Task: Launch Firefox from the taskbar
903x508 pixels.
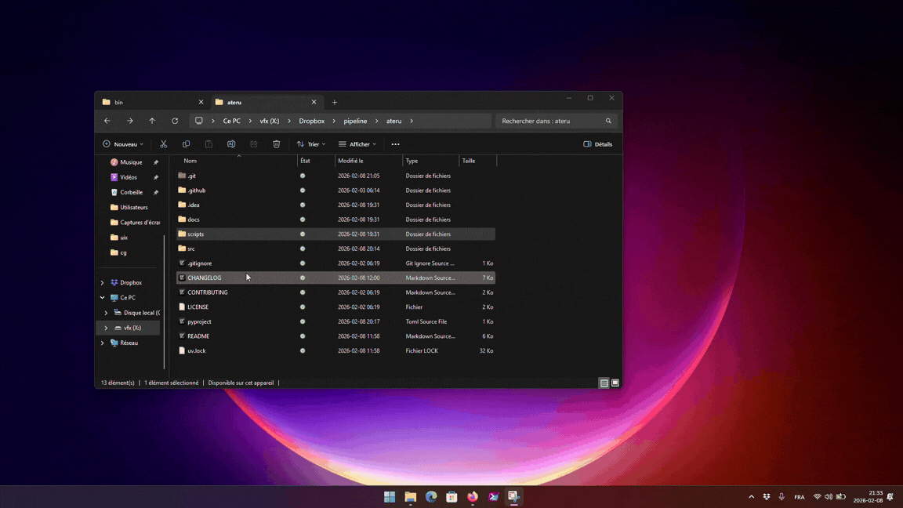Action: coord(472,496)
